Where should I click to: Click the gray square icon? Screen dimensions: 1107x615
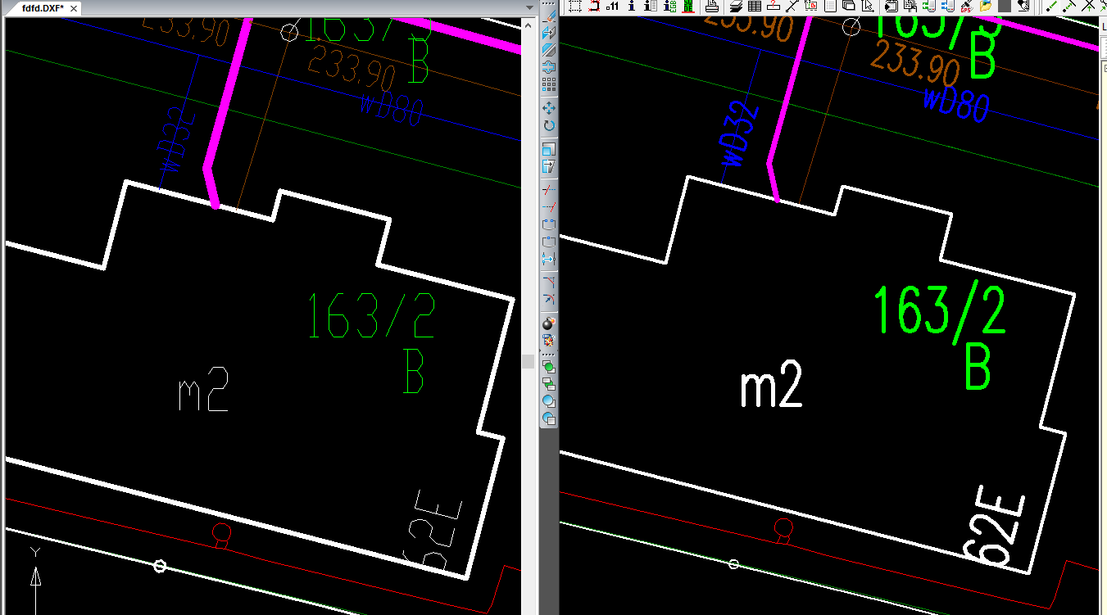point(1004,6)
